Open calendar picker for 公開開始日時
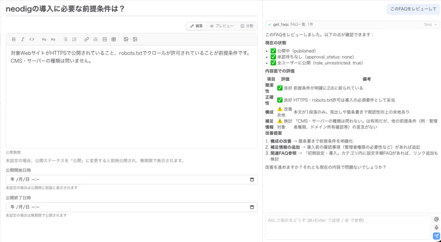Screen dimensions: 441x242 click(252, 179)
